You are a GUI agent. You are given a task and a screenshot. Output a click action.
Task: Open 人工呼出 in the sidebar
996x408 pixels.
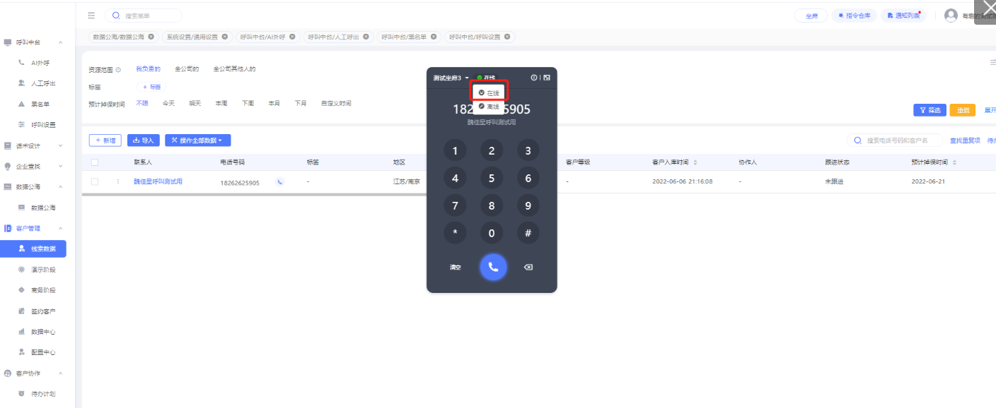[43, 83]
